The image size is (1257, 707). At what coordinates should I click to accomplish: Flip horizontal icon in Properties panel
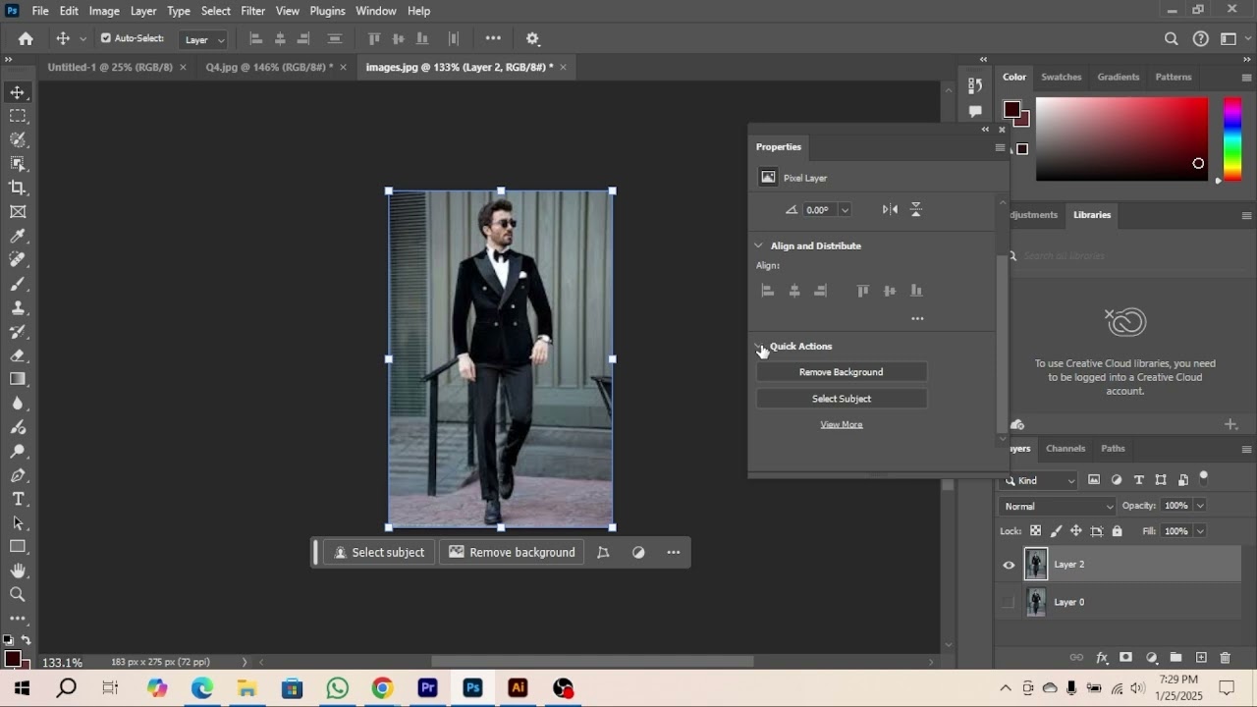[x=890, y=209]
